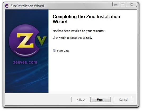
Task: Click the green V in the logo
Action: click(42, 41)
